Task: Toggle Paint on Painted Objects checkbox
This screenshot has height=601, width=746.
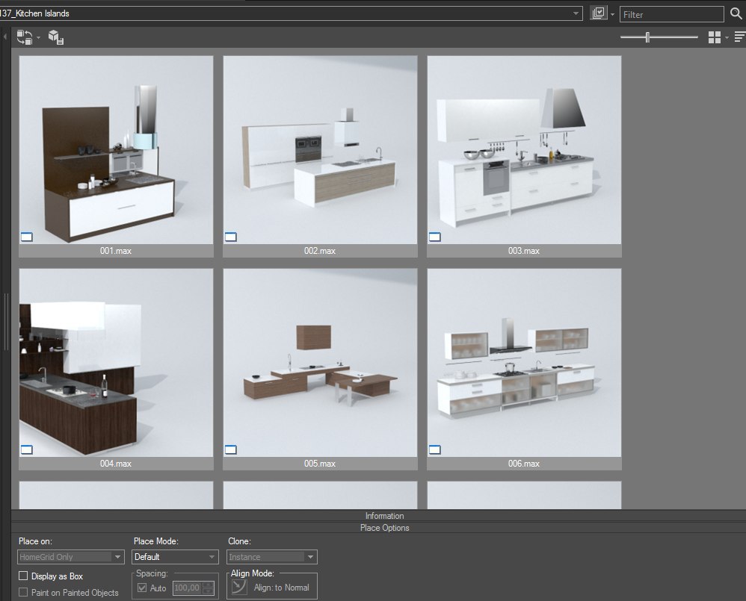Action: [23, 593]
